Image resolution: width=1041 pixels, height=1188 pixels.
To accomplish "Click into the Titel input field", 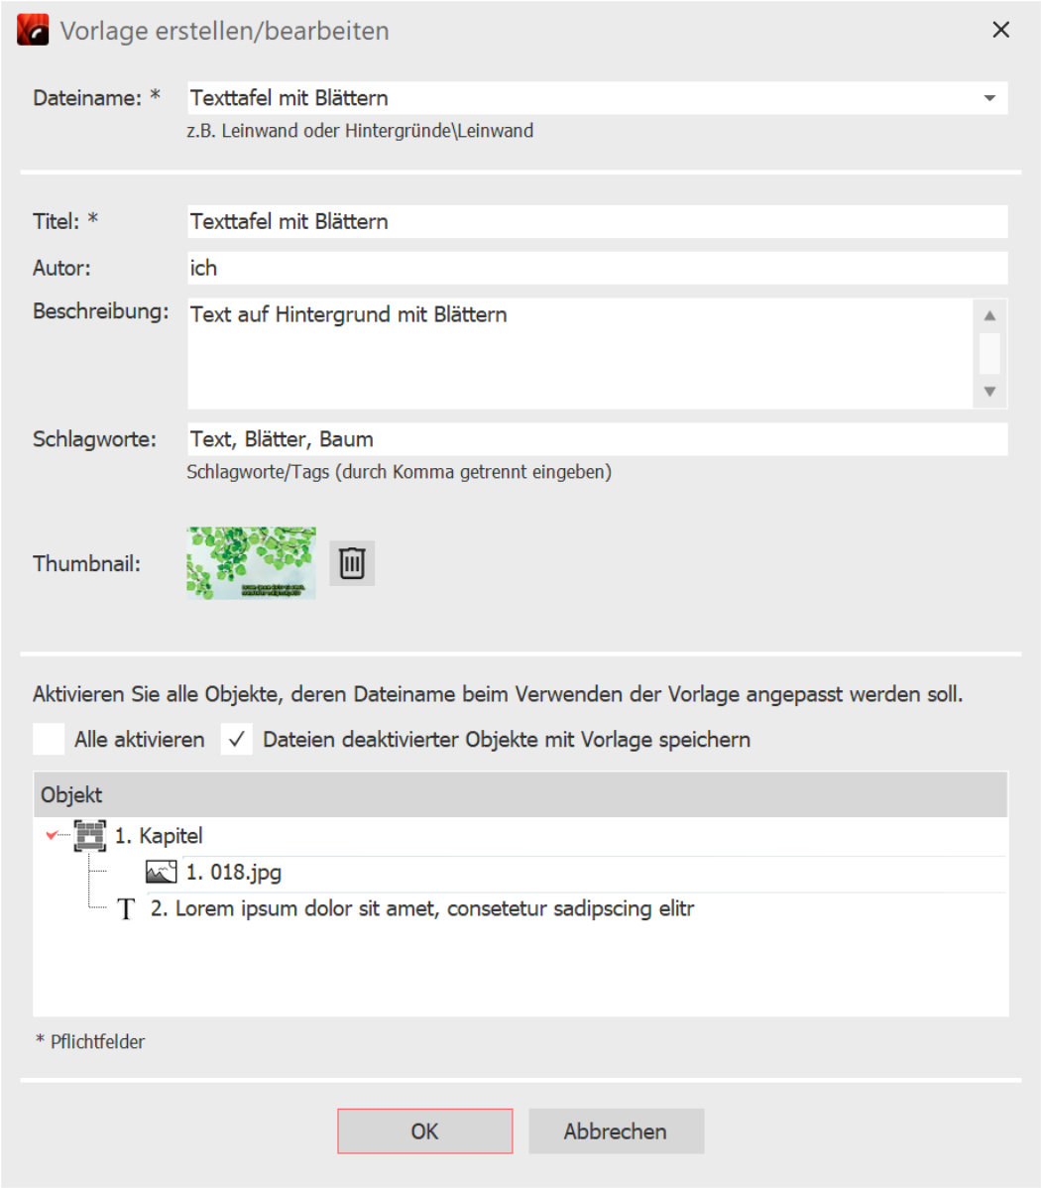I will point(597,222).
